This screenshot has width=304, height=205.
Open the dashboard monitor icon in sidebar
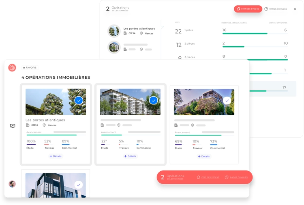(x=13, y=126)
